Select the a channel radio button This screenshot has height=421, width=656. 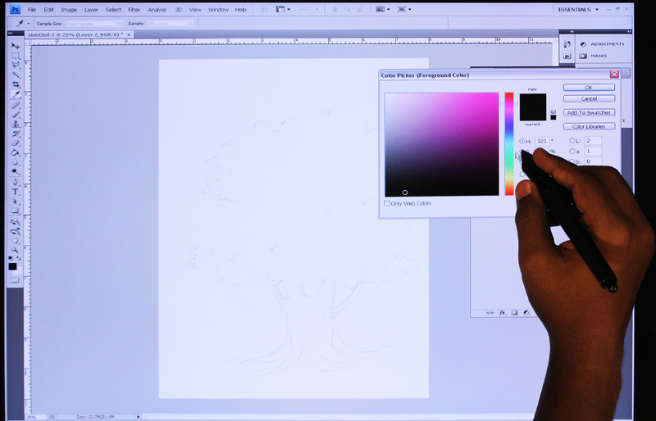point(572,152)
